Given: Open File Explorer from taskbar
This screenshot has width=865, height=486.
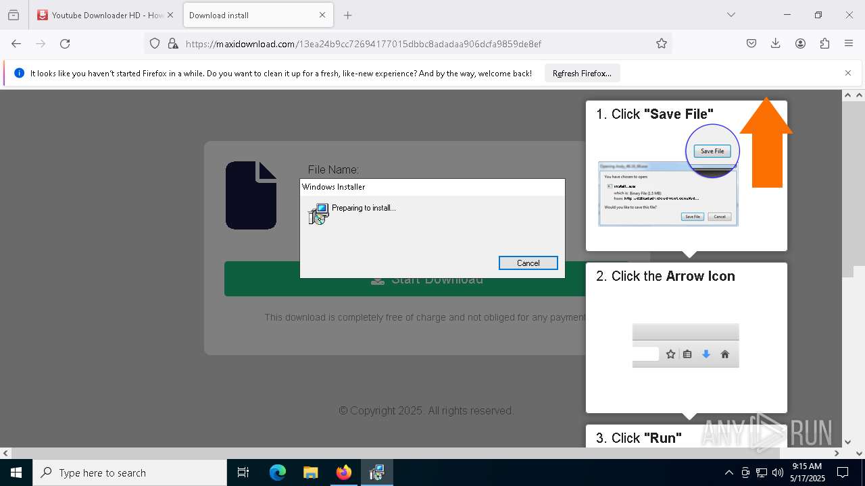Looking at the screenshot, I should click(x=311, y=473).
